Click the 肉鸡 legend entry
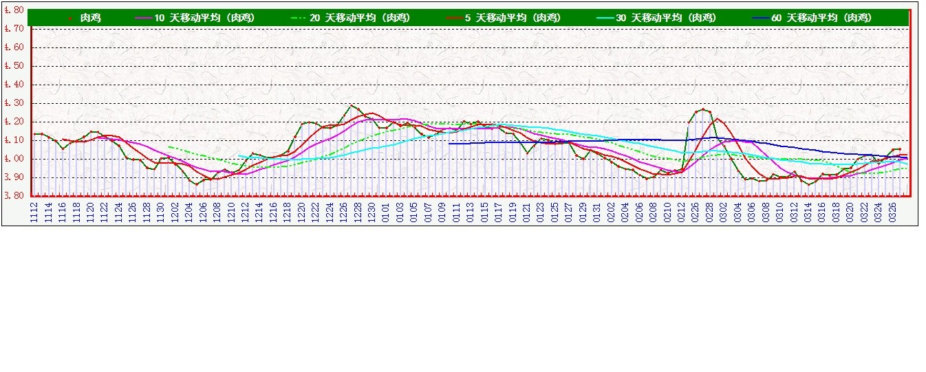Image resolution: width=926 pixels, height=372 pixels. [x=83, y=18]
